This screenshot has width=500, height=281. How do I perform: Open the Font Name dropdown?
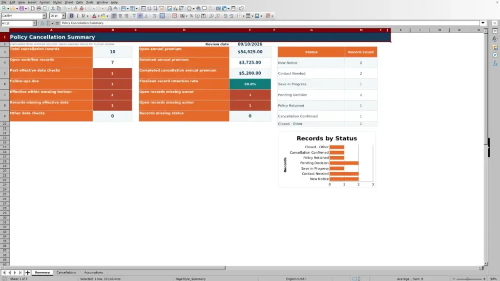tap(44, 16)
